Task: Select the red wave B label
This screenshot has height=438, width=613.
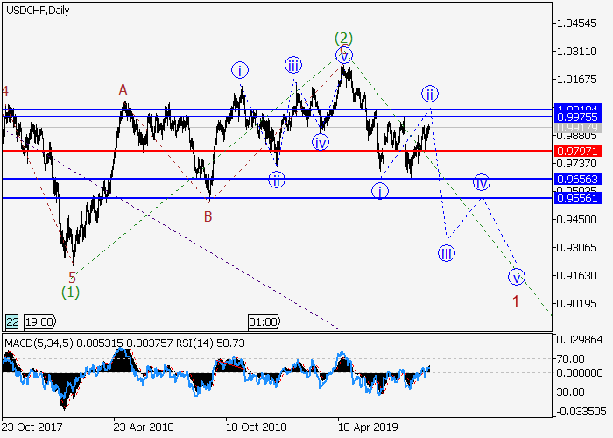Action: pos(208,215)
